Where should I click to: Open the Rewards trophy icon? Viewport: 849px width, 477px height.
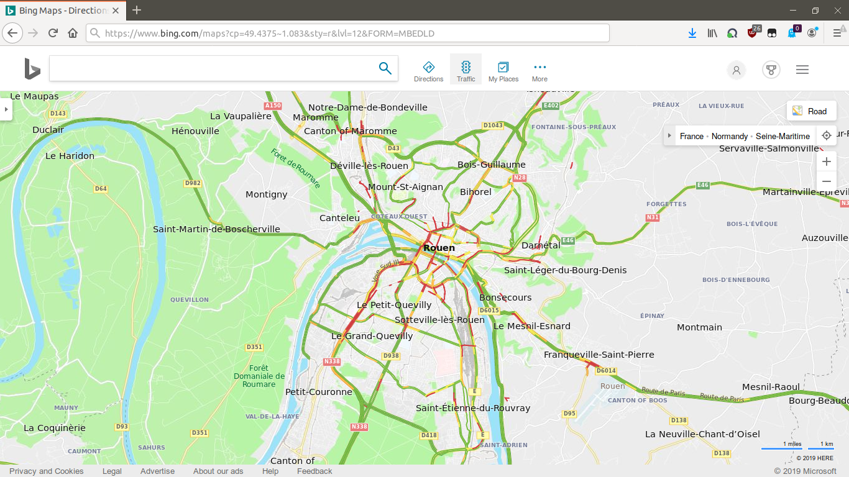(771, 70)
